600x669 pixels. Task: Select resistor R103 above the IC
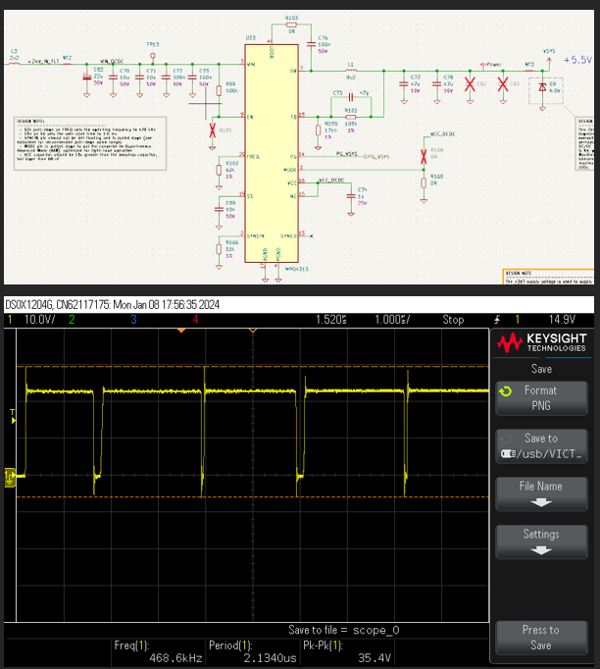(x=291, y=25)
